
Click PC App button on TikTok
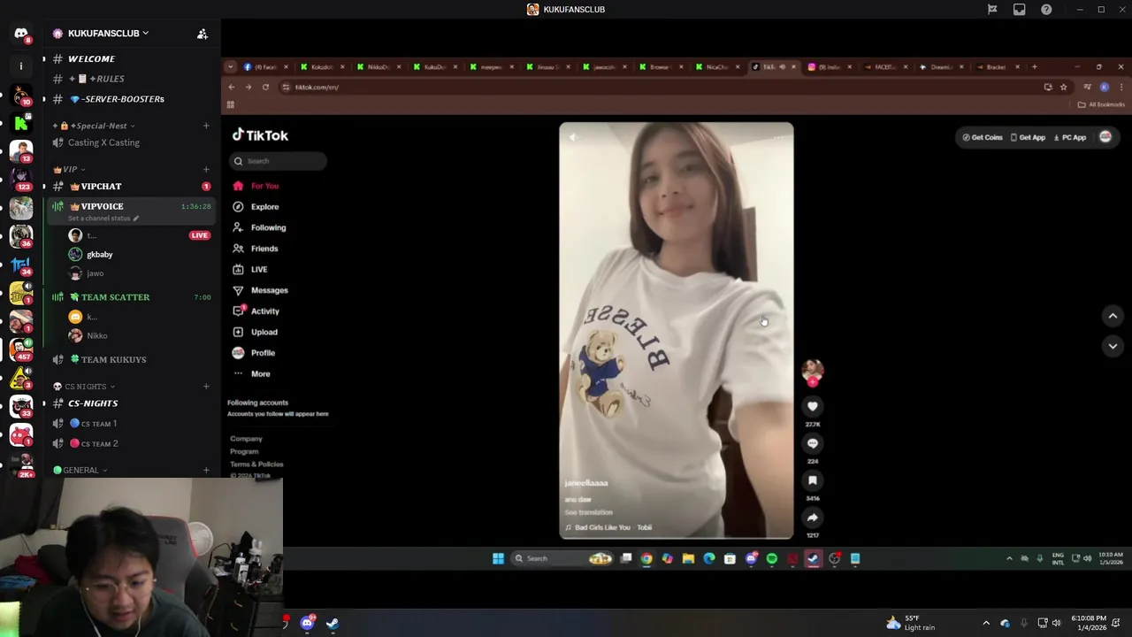click(1070, 137)
